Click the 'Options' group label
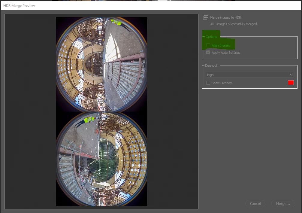This screenshot has height=213, width=302. tap(211, 37)
